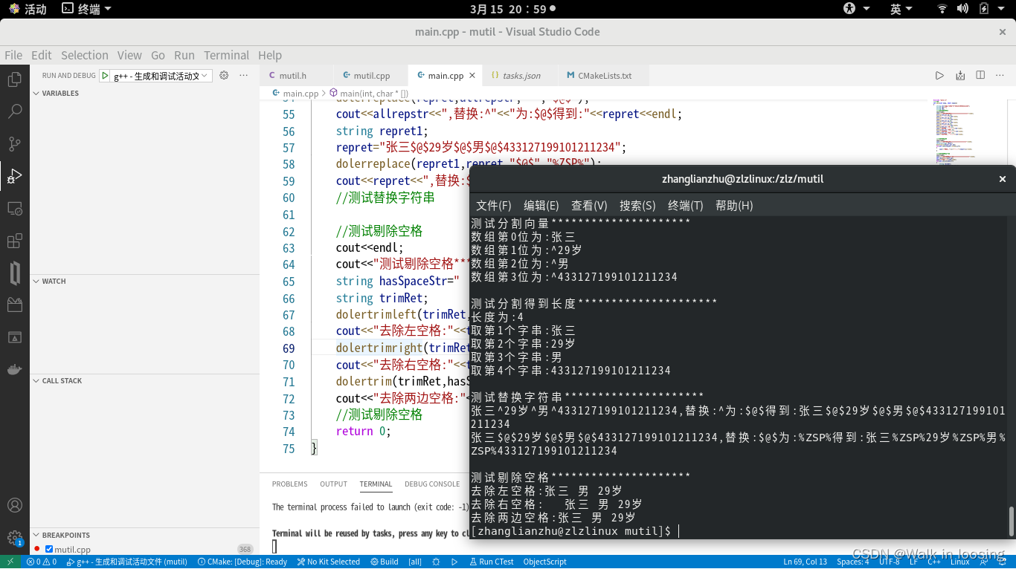
Task: Open 搜索(S) menu in terminal window
Action: (x=637, y=206)
